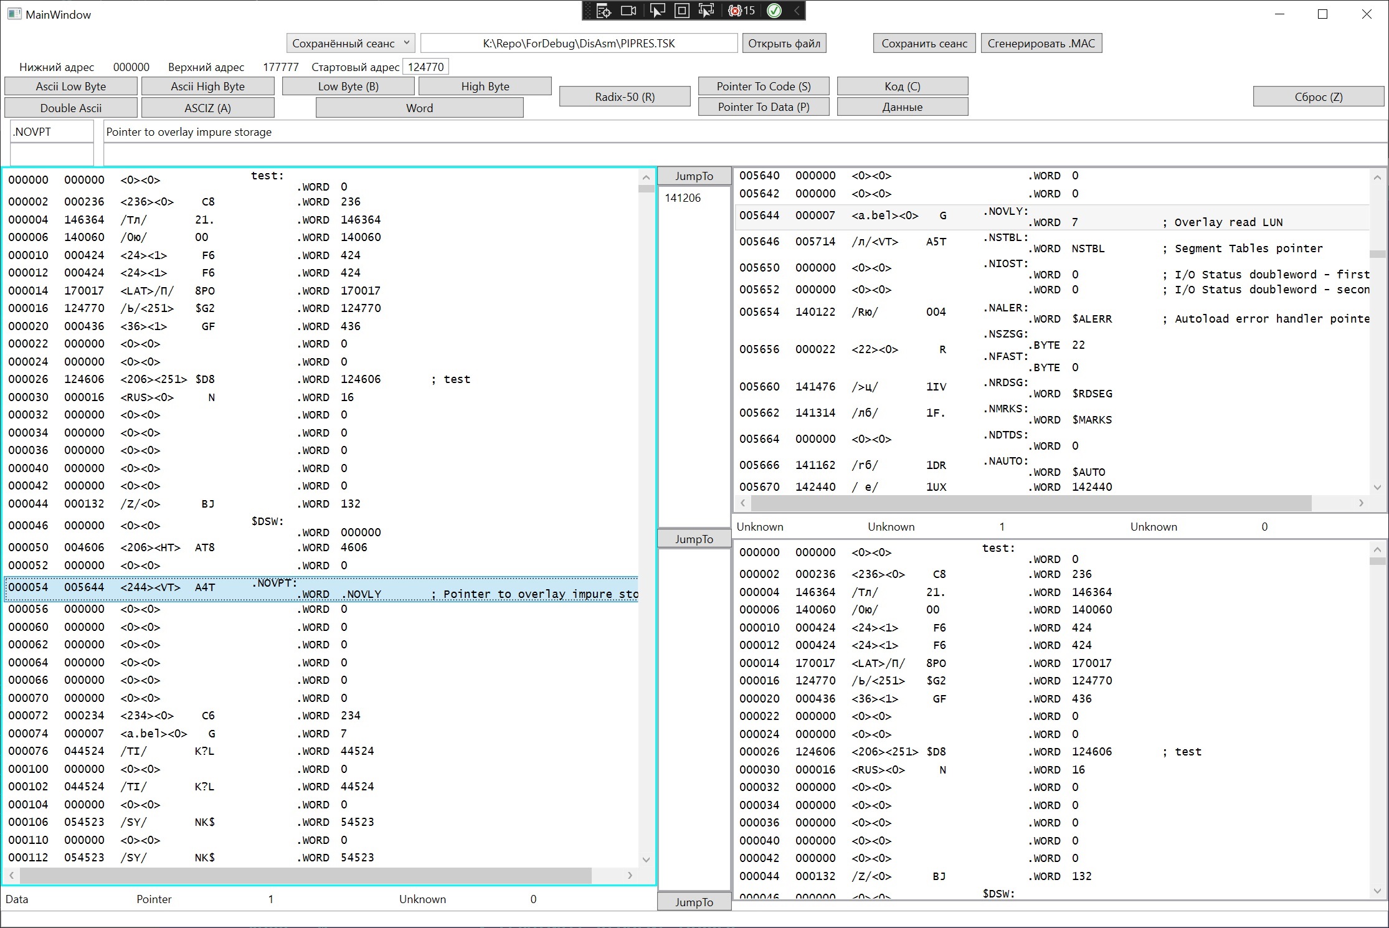Screen dimensions: 1389x928
Task: Collapse the debug toolbar with left chevron
Action: pos(796,11)
